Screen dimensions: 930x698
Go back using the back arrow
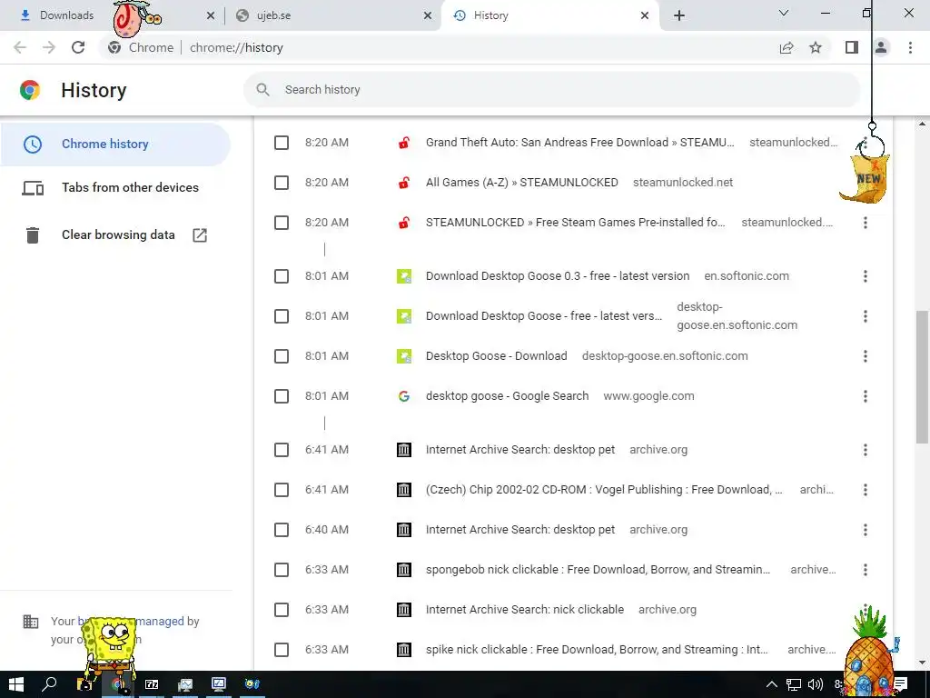20,47
